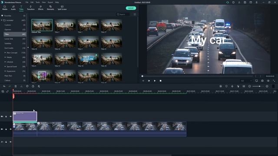Switch to the Transition tab
The width and height of the screenshot is (278, 156).
coord(31,8)
